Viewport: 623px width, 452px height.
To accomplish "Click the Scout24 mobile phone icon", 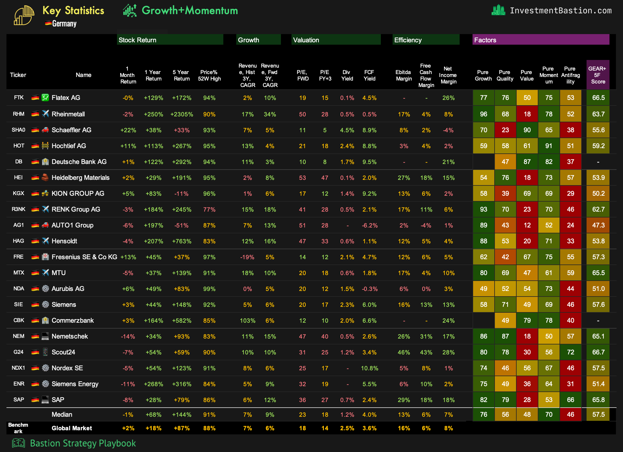I will point(45,352).
